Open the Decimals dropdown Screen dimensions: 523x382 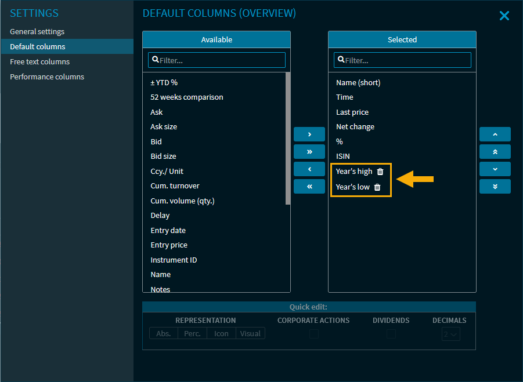450,333
